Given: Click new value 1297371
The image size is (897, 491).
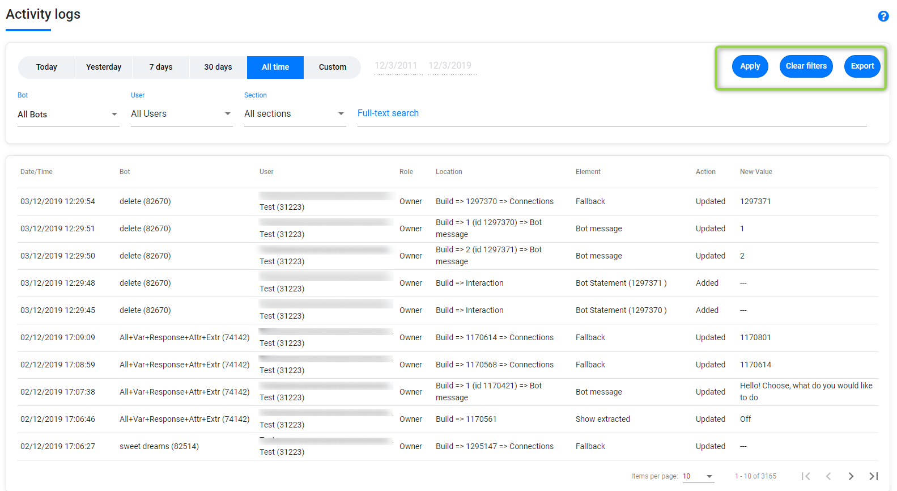Looking at the screenshot, I should [755, 201].
